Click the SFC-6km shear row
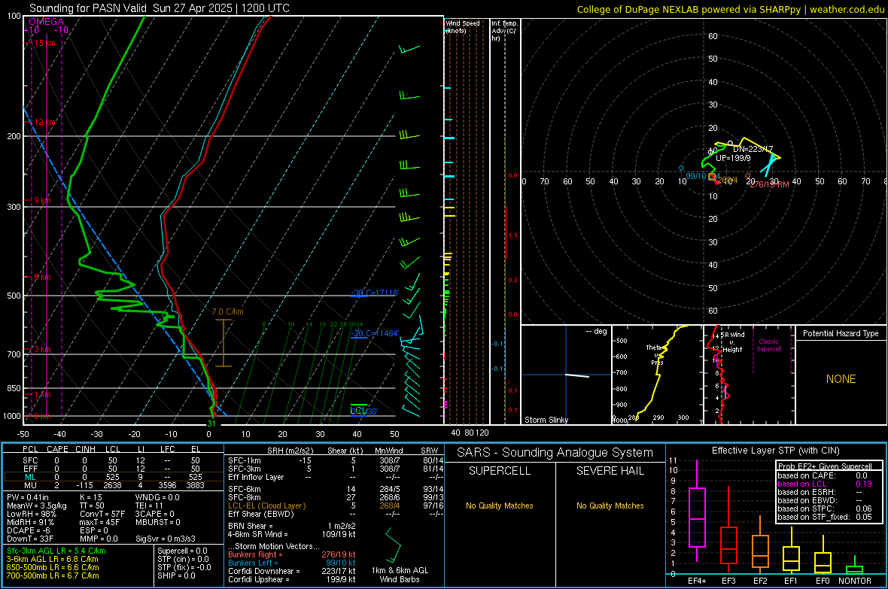 (336, 489)
